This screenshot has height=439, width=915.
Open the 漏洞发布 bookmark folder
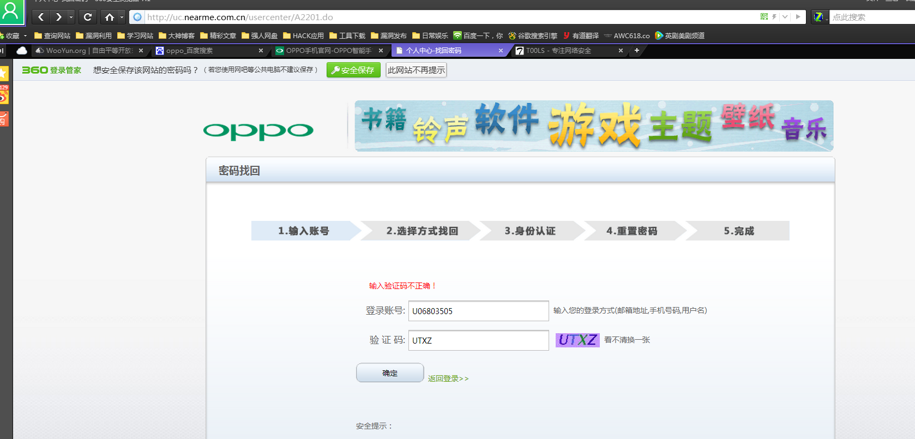[389, 35]
